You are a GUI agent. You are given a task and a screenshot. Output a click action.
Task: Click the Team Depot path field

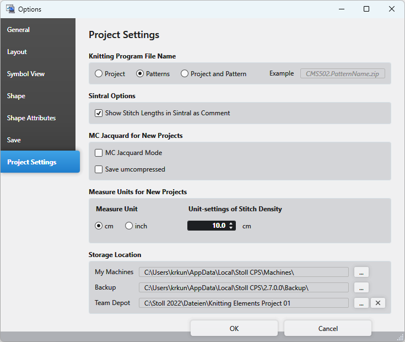pyautogui.click(x=244, y=303)
